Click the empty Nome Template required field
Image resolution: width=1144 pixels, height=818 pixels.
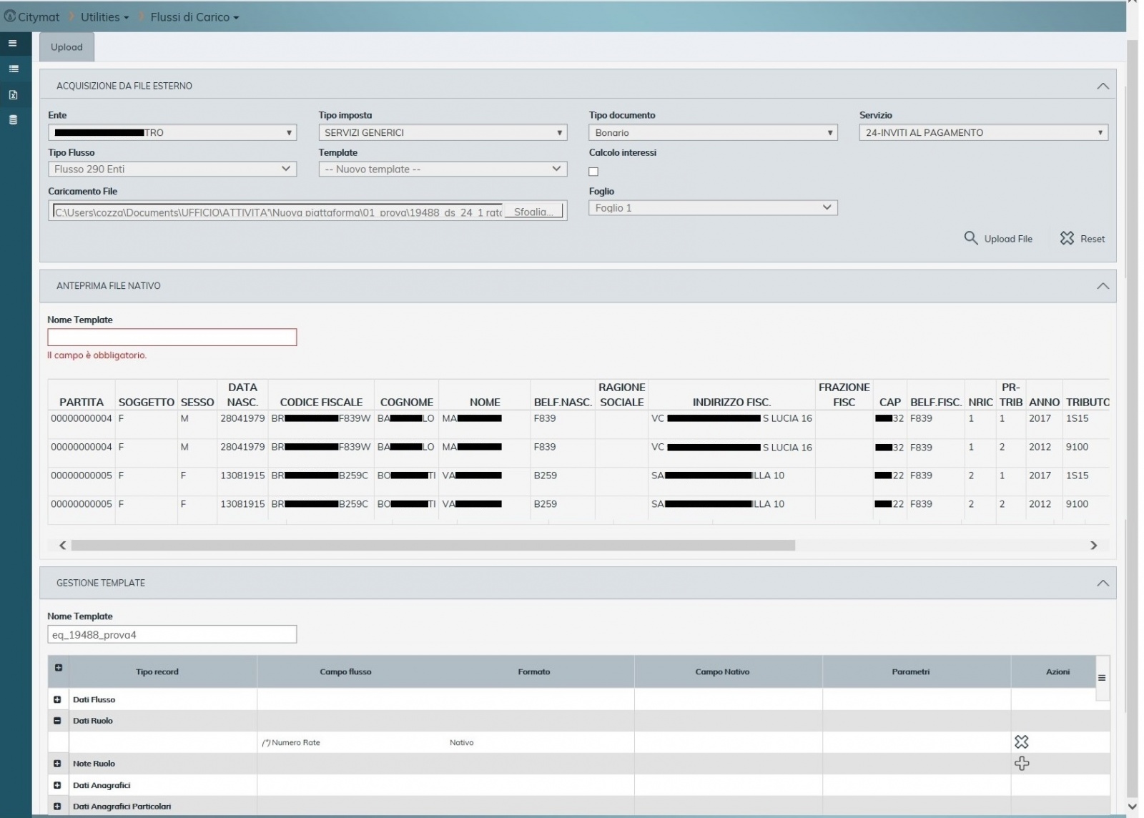(172, 337)
